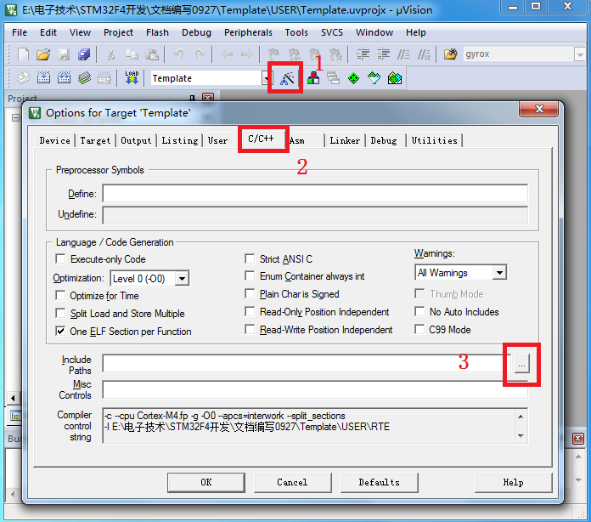Switch to the Linker tab
Screen dimensions: 591x522
click(345, 140)
